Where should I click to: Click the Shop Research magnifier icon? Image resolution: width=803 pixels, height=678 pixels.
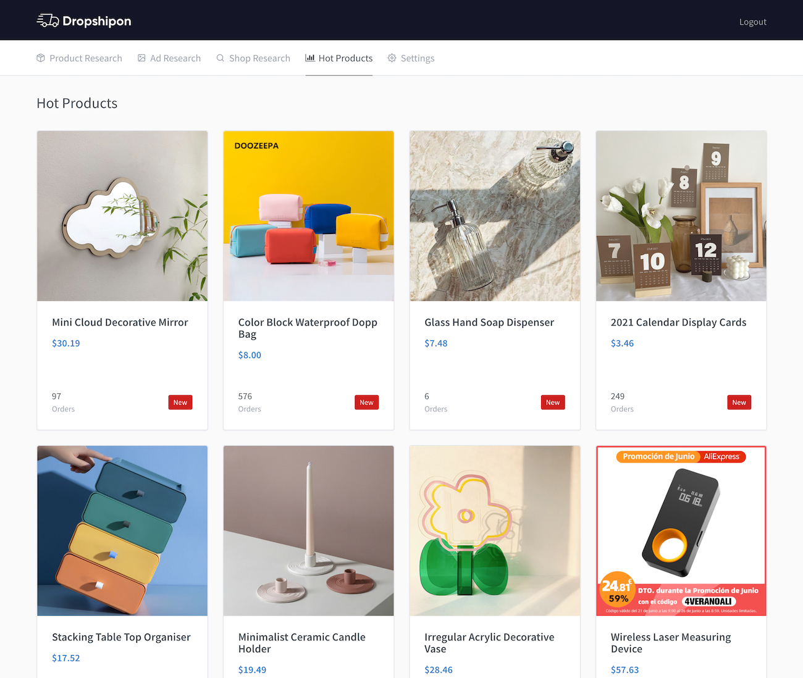221,58
